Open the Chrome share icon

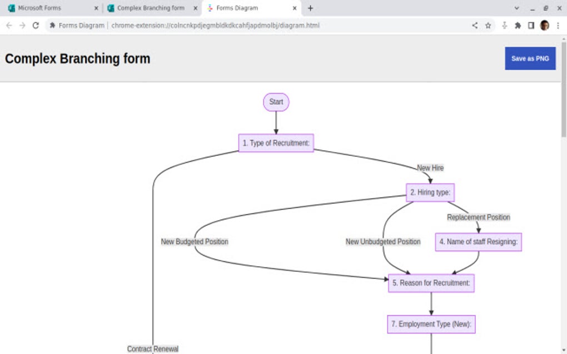(x=474, y=25)
